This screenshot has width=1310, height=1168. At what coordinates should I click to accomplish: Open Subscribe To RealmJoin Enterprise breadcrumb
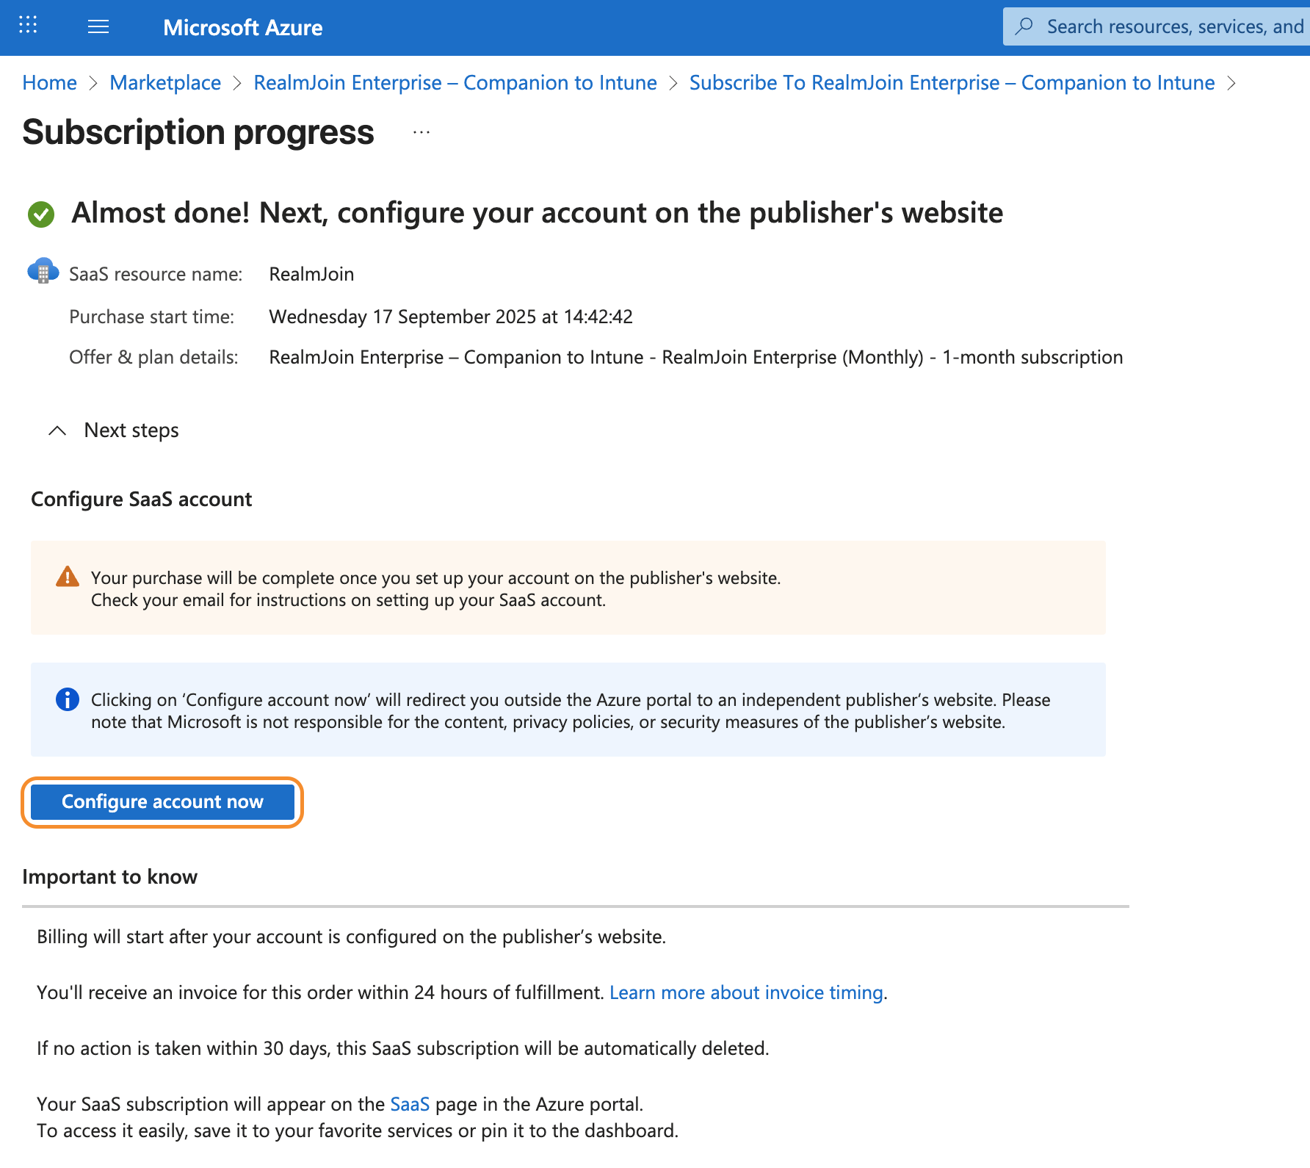click(952, 83)
